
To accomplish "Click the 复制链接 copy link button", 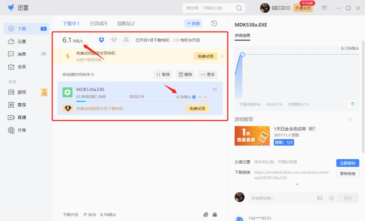I will point(347,173).
